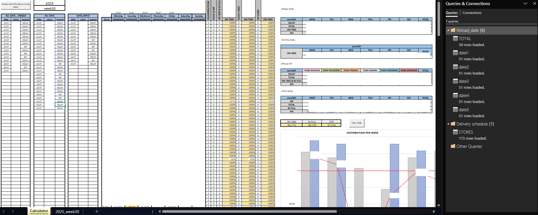This screenshot has width=538, height=215.
Task: Click the Store header cell
Action: tap(107, 19)
